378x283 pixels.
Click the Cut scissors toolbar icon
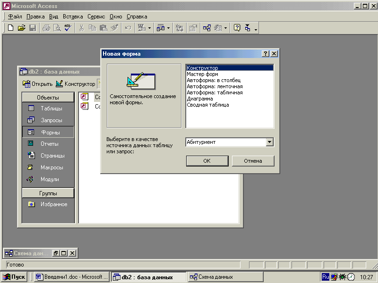click(81, 28)
